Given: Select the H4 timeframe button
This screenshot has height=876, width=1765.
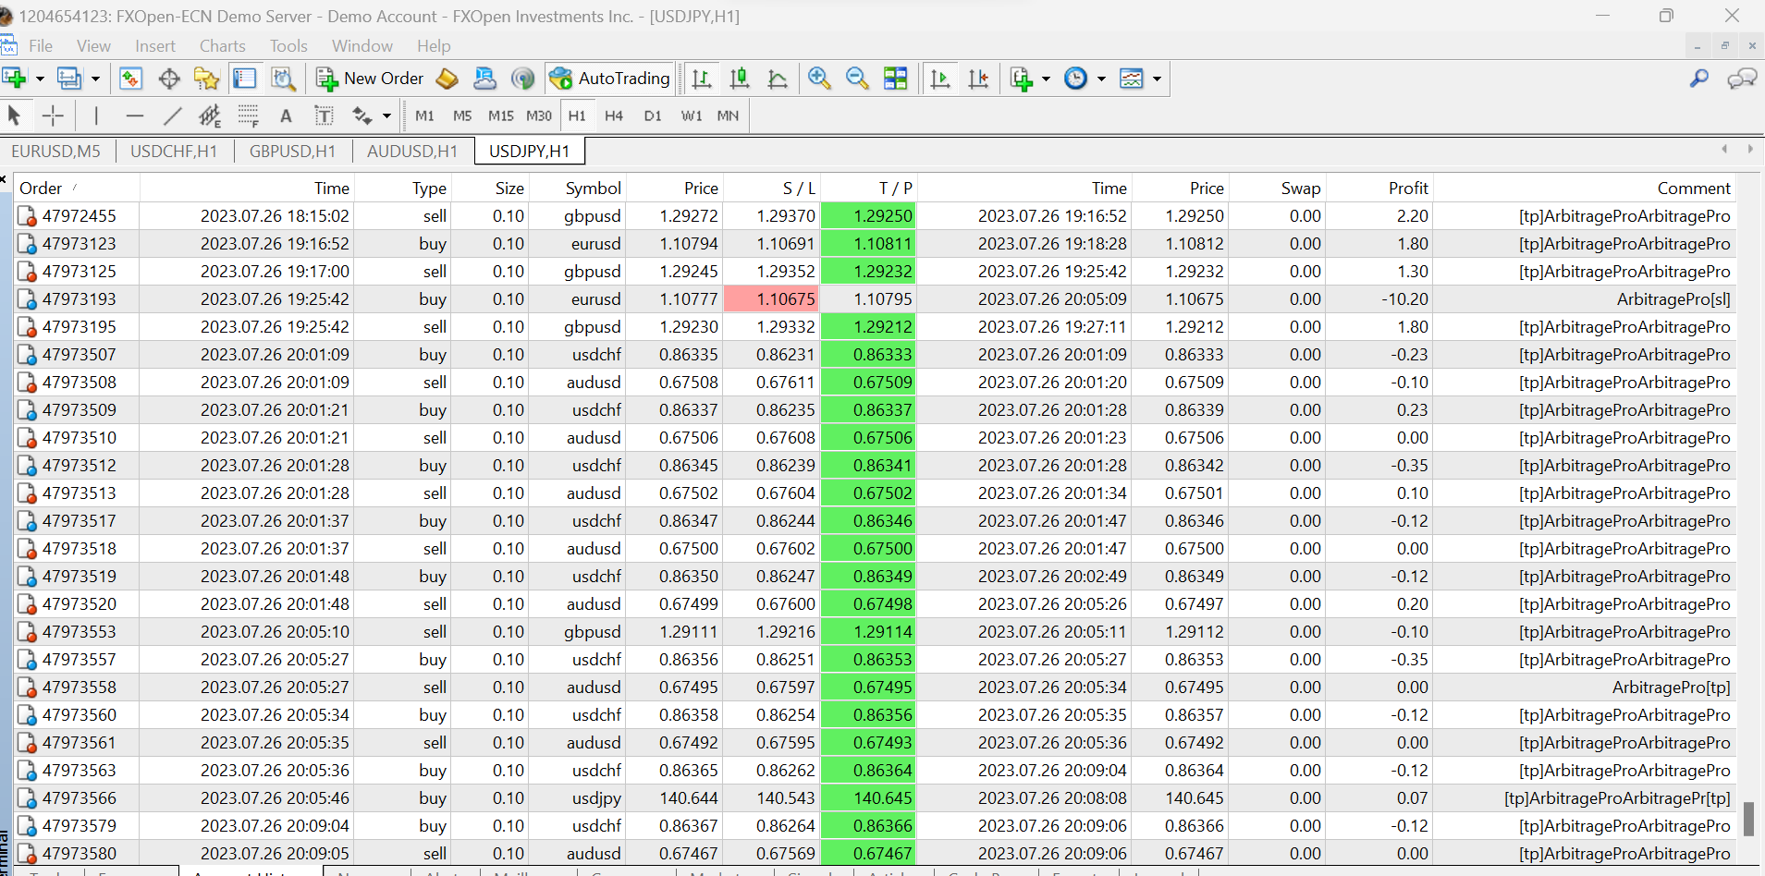Looking at the screenshot, I should coord(614,116).
